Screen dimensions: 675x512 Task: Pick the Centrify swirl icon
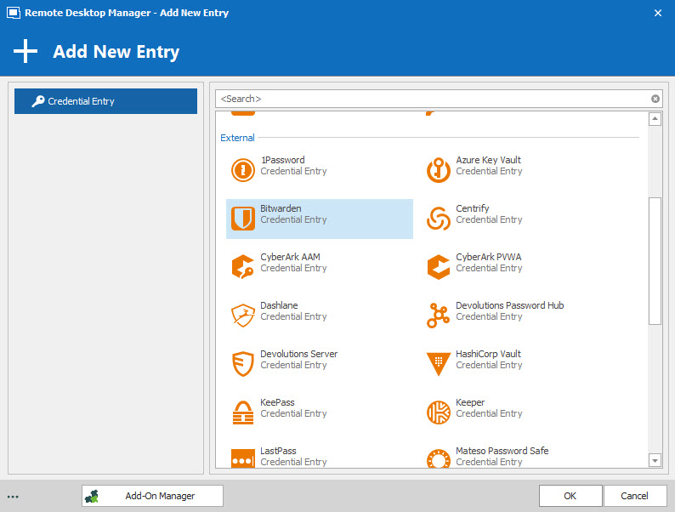point(439,219)
